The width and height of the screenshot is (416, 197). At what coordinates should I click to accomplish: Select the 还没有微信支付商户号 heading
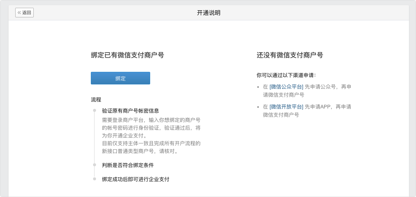[x=290, y=55]
